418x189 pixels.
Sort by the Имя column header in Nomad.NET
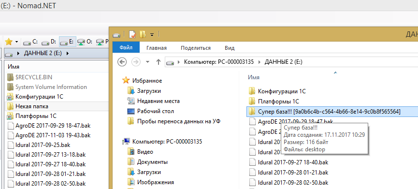pyautogui.click(x=14, y=67)
